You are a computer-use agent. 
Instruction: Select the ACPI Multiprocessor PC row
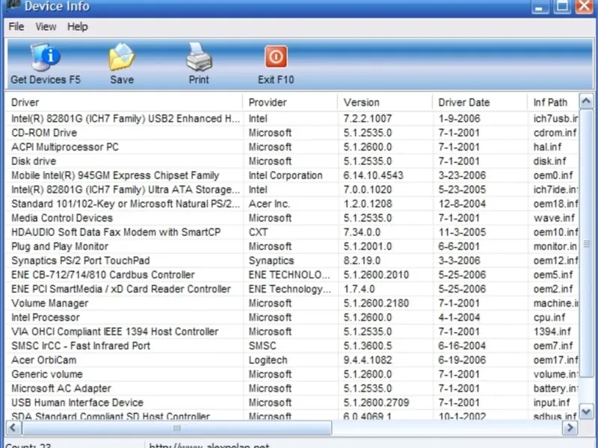coord(292,146)
